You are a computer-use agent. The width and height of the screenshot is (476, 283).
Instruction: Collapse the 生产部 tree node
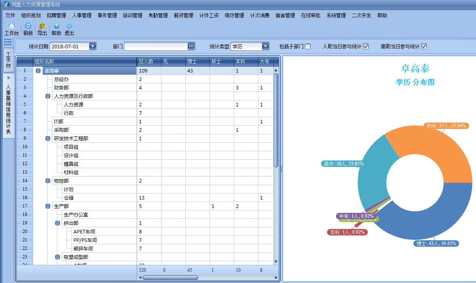click(48, 206)
